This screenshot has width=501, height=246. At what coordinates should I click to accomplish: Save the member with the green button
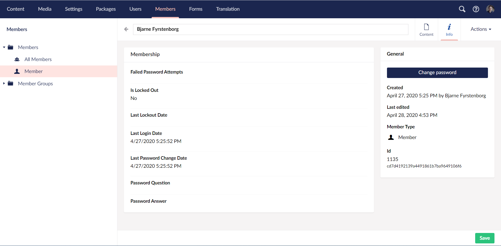(x=485, y=238)
